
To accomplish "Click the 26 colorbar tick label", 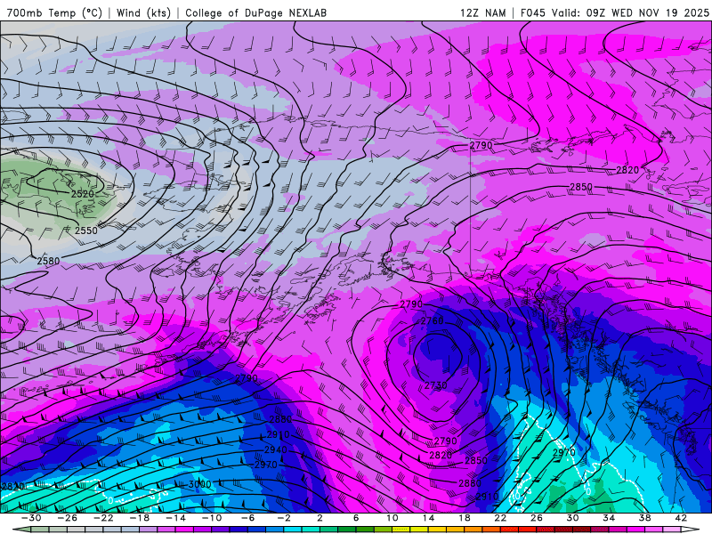I will tap(537, 518).
